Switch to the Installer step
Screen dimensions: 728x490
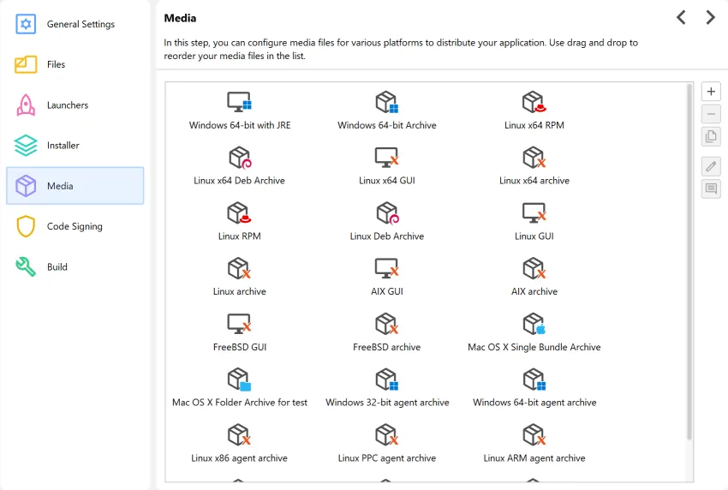(75, 146)
